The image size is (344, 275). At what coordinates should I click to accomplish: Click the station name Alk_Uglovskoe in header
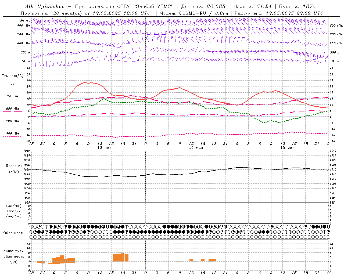tap(45, 6)
